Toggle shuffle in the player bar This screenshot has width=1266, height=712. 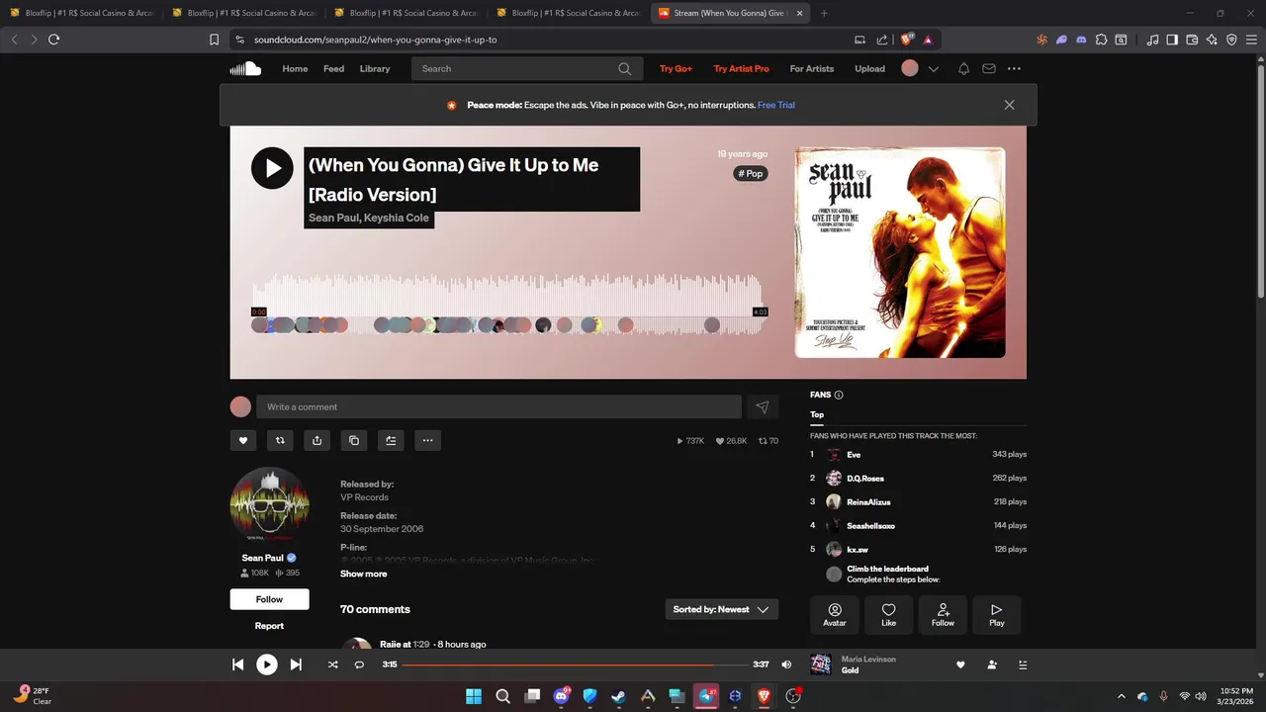[332, 665]
